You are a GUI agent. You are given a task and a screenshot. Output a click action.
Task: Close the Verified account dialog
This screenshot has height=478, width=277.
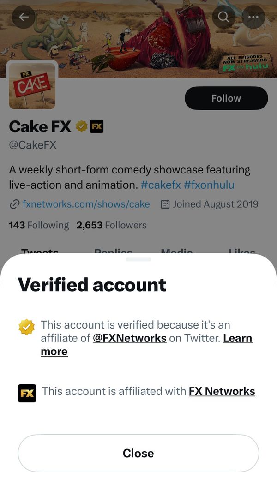(138, 453)
